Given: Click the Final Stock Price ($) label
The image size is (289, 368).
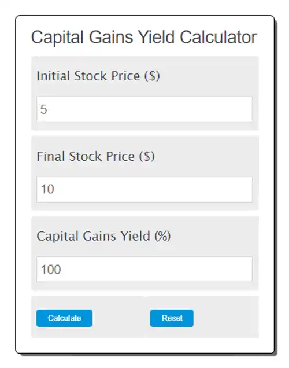Looking at the screenshot, I should point(95,156).
